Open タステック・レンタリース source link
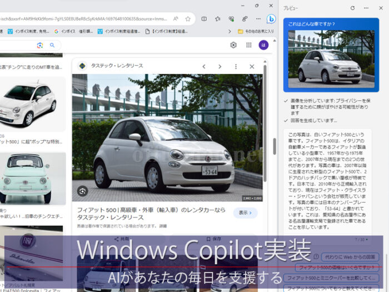Screen dimensions: 389x292 117,66
